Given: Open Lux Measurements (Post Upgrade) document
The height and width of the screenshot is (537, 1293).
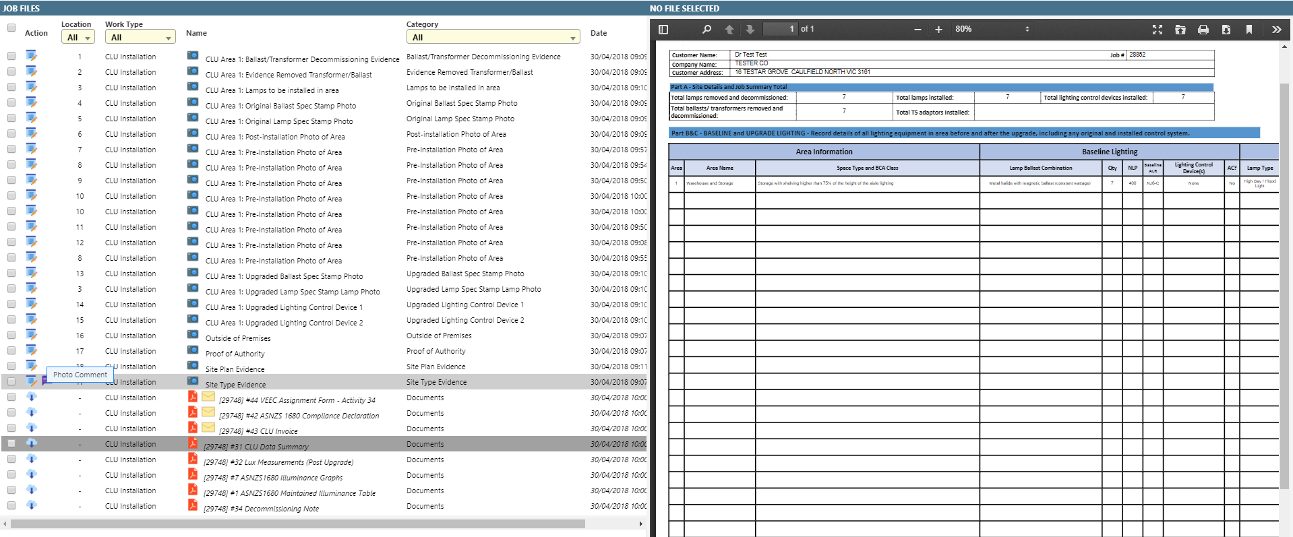Looking at the screenshot, I should point(278,462).
